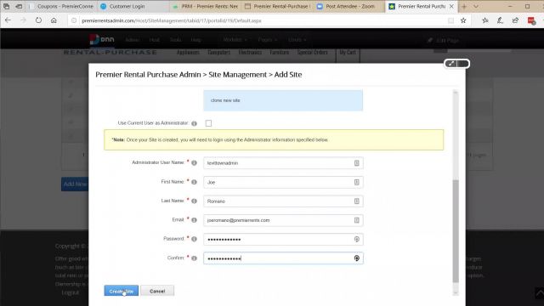Screen dimensions: 544x306
Task: Switch to the Premier Rental-Purchase tab with the page icon
Action: coord(277,6)
